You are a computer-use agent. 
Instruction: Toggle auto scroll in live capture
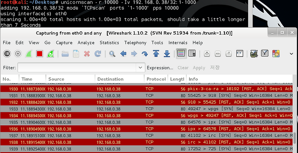[192, 54]
